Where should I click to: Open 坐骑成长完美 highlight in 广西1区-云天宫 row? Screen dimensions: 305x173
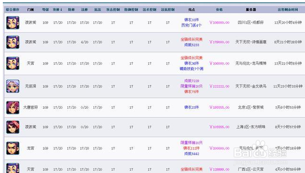coord(192,169)
